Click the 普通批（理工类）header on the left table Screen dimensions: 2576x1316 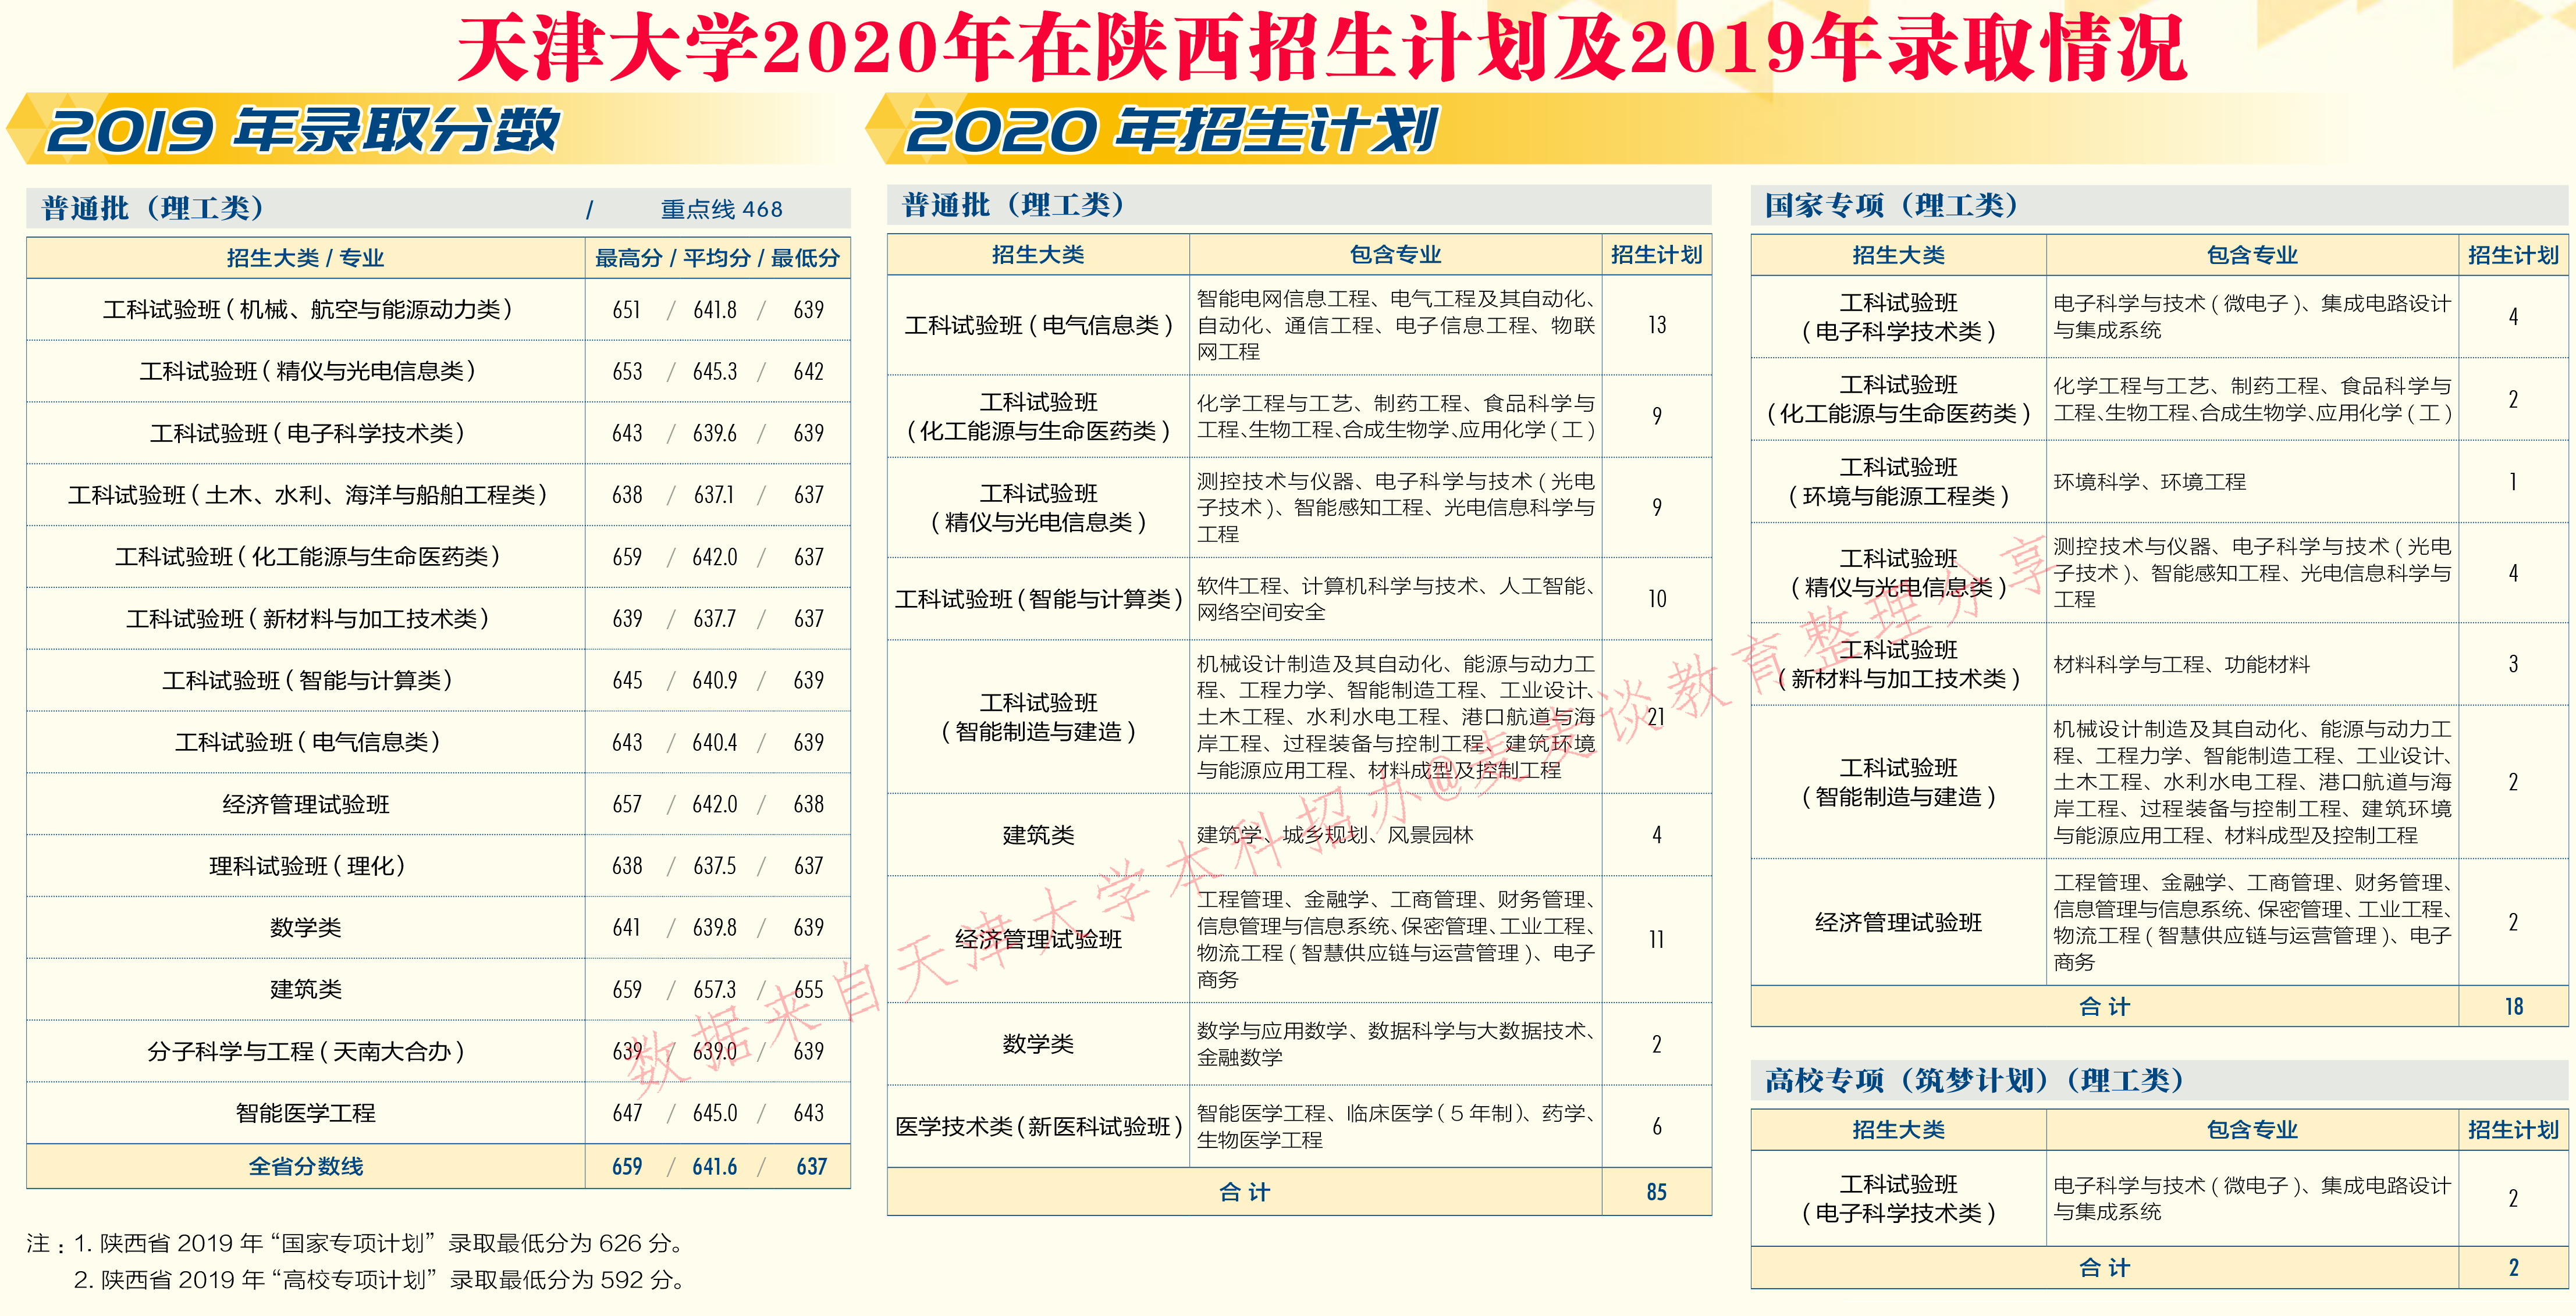(x=150, y=209)
